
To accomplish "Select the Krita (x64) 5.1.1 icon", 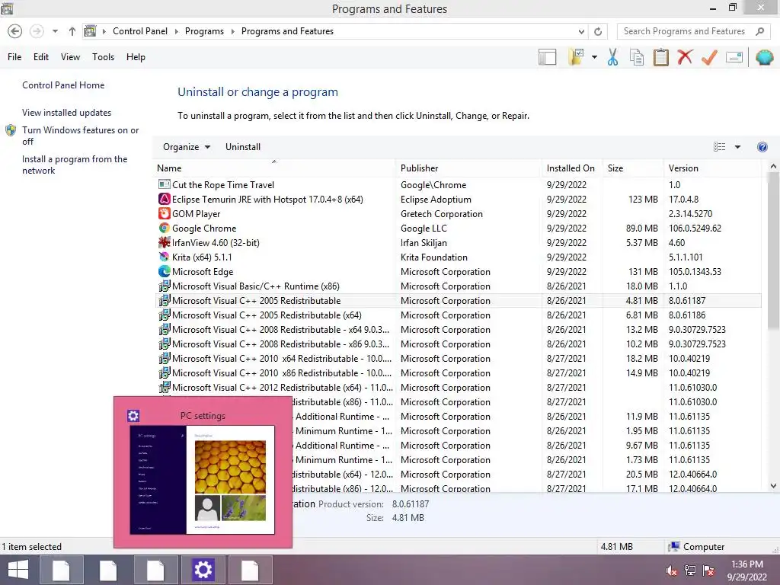I will [165, 257].
